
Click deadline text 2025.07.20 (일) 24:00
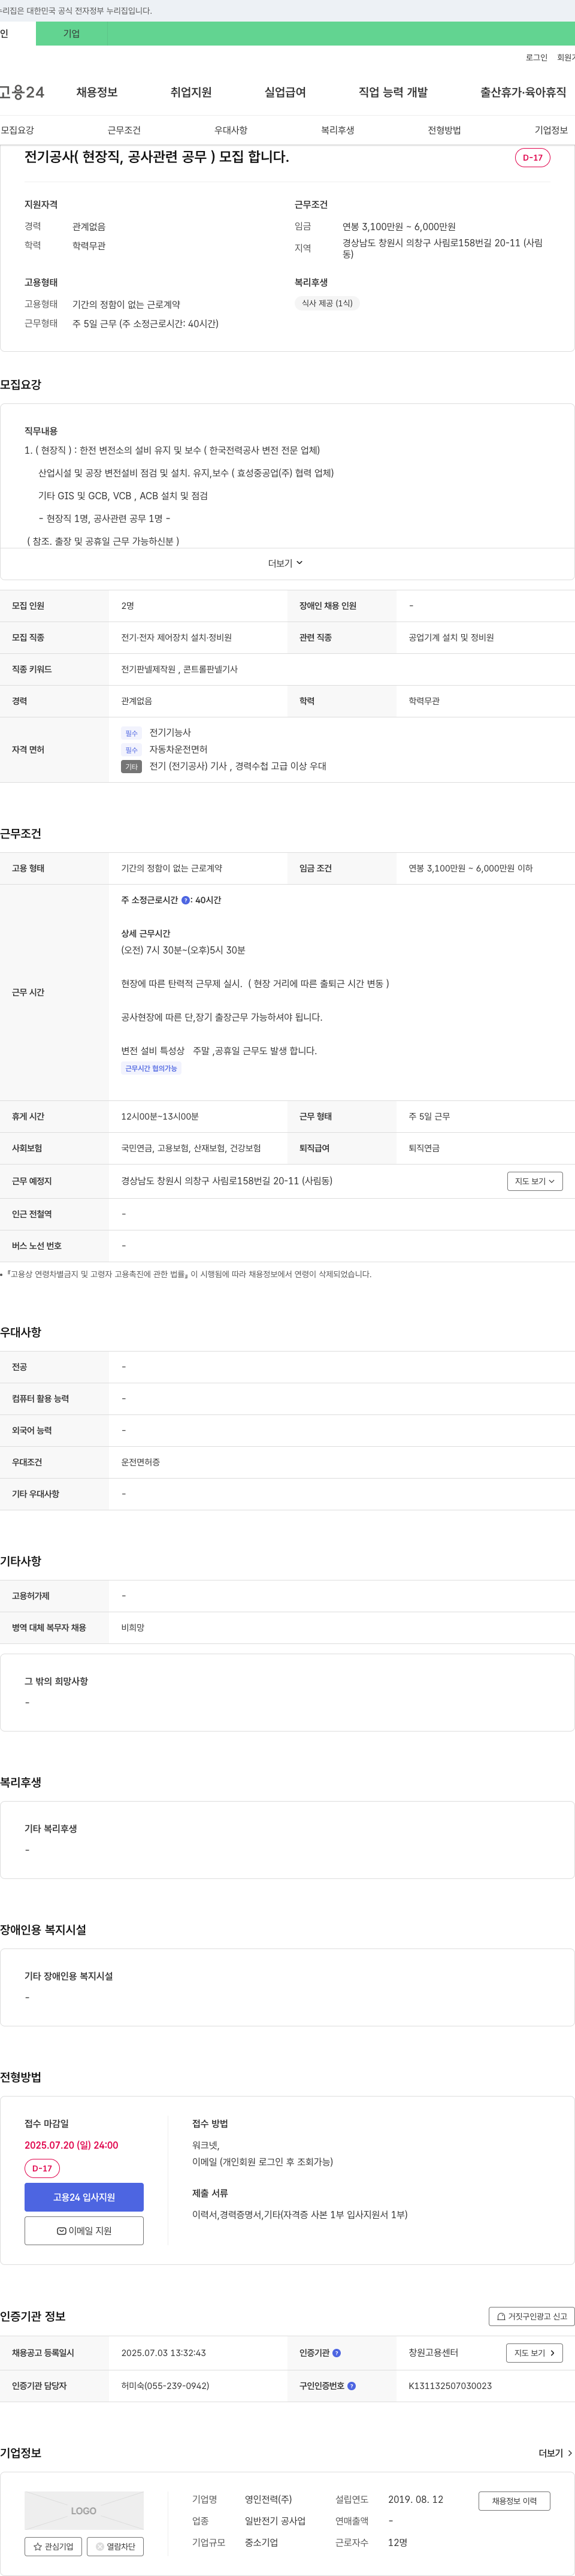pyautogui.click(x=71, y=2145)
